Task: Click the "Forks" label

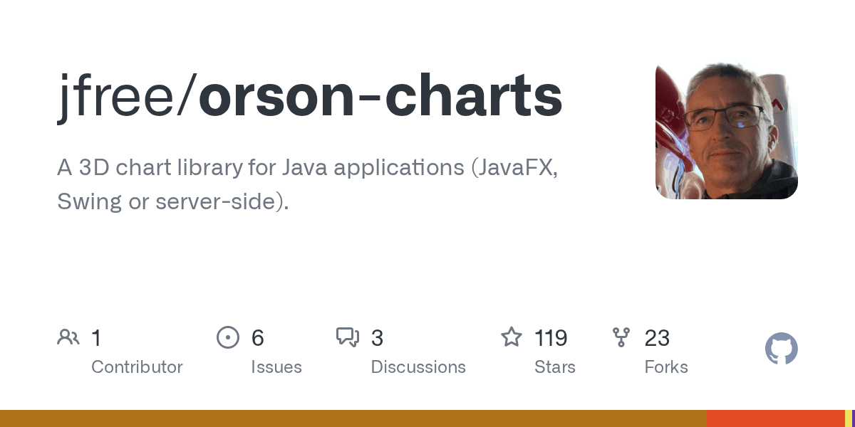Action: click(x=665, y=367)
